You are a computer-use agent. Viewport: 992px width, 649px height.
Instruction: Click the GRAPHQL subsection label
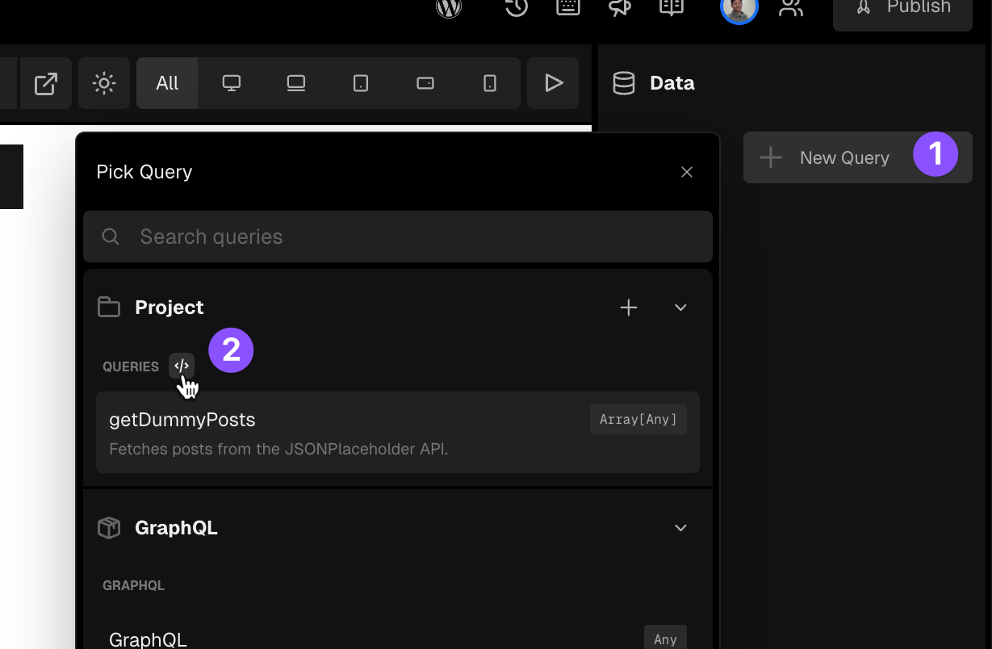point(134,585)
